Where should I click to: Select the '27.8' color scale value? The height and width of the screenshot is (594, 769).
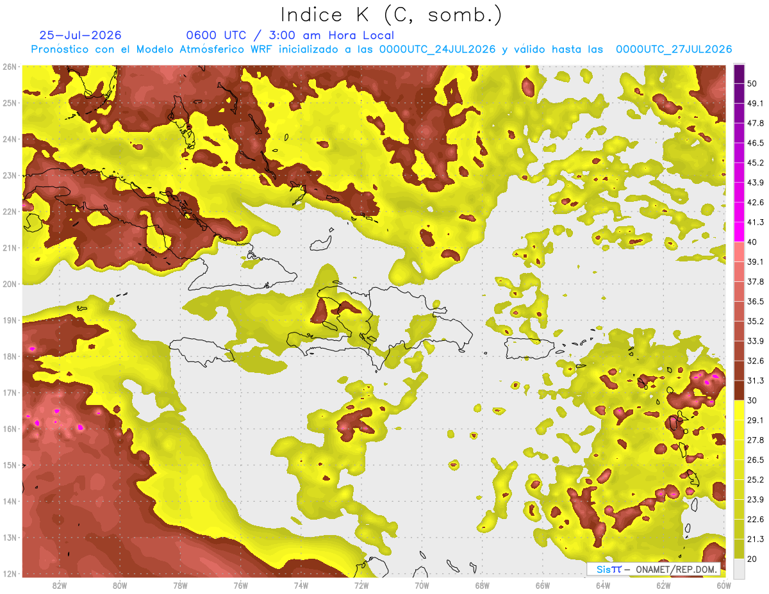(x=756, y=440)
